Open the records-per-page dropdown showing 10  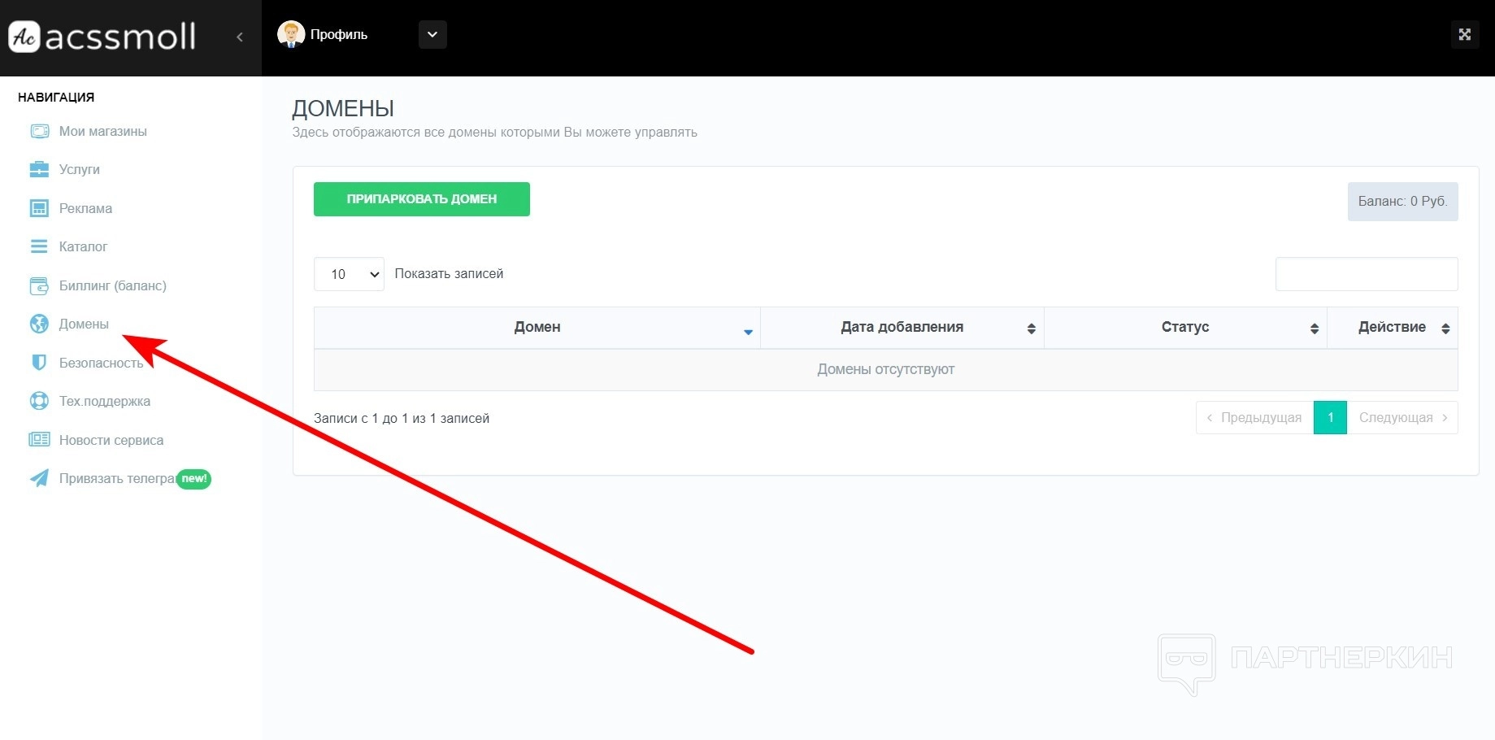click(x=349, y=274)
